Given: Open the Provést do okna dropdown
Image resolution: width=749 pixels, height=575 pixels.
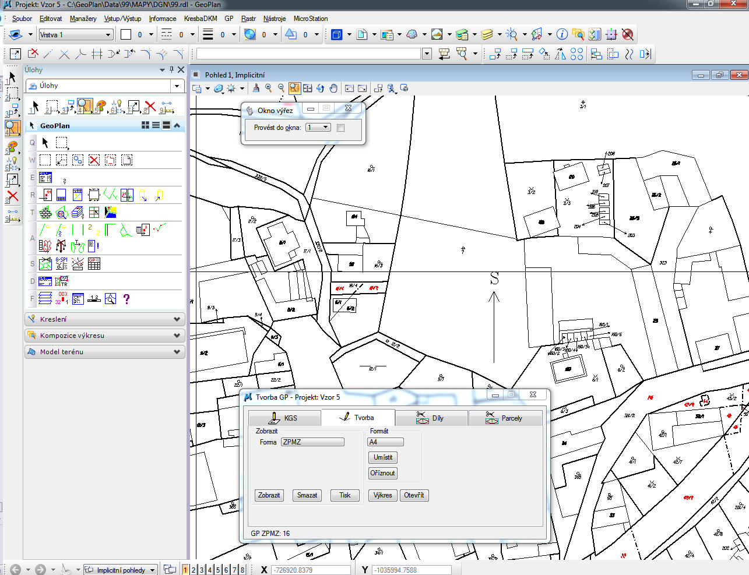Looking at the screenshot, I should (x=318, y=128).
